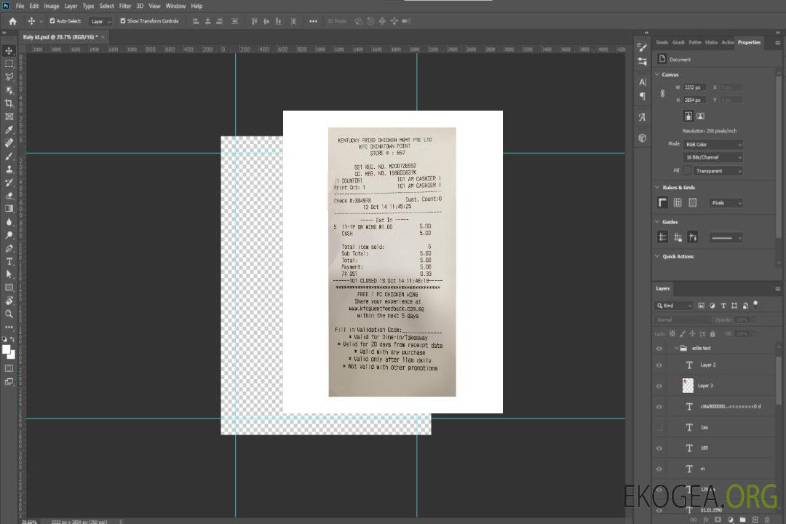The width and height of the screenshot is (786, 524).
Task: Click the foreground/background color swatches
Action: click(9, 351)
